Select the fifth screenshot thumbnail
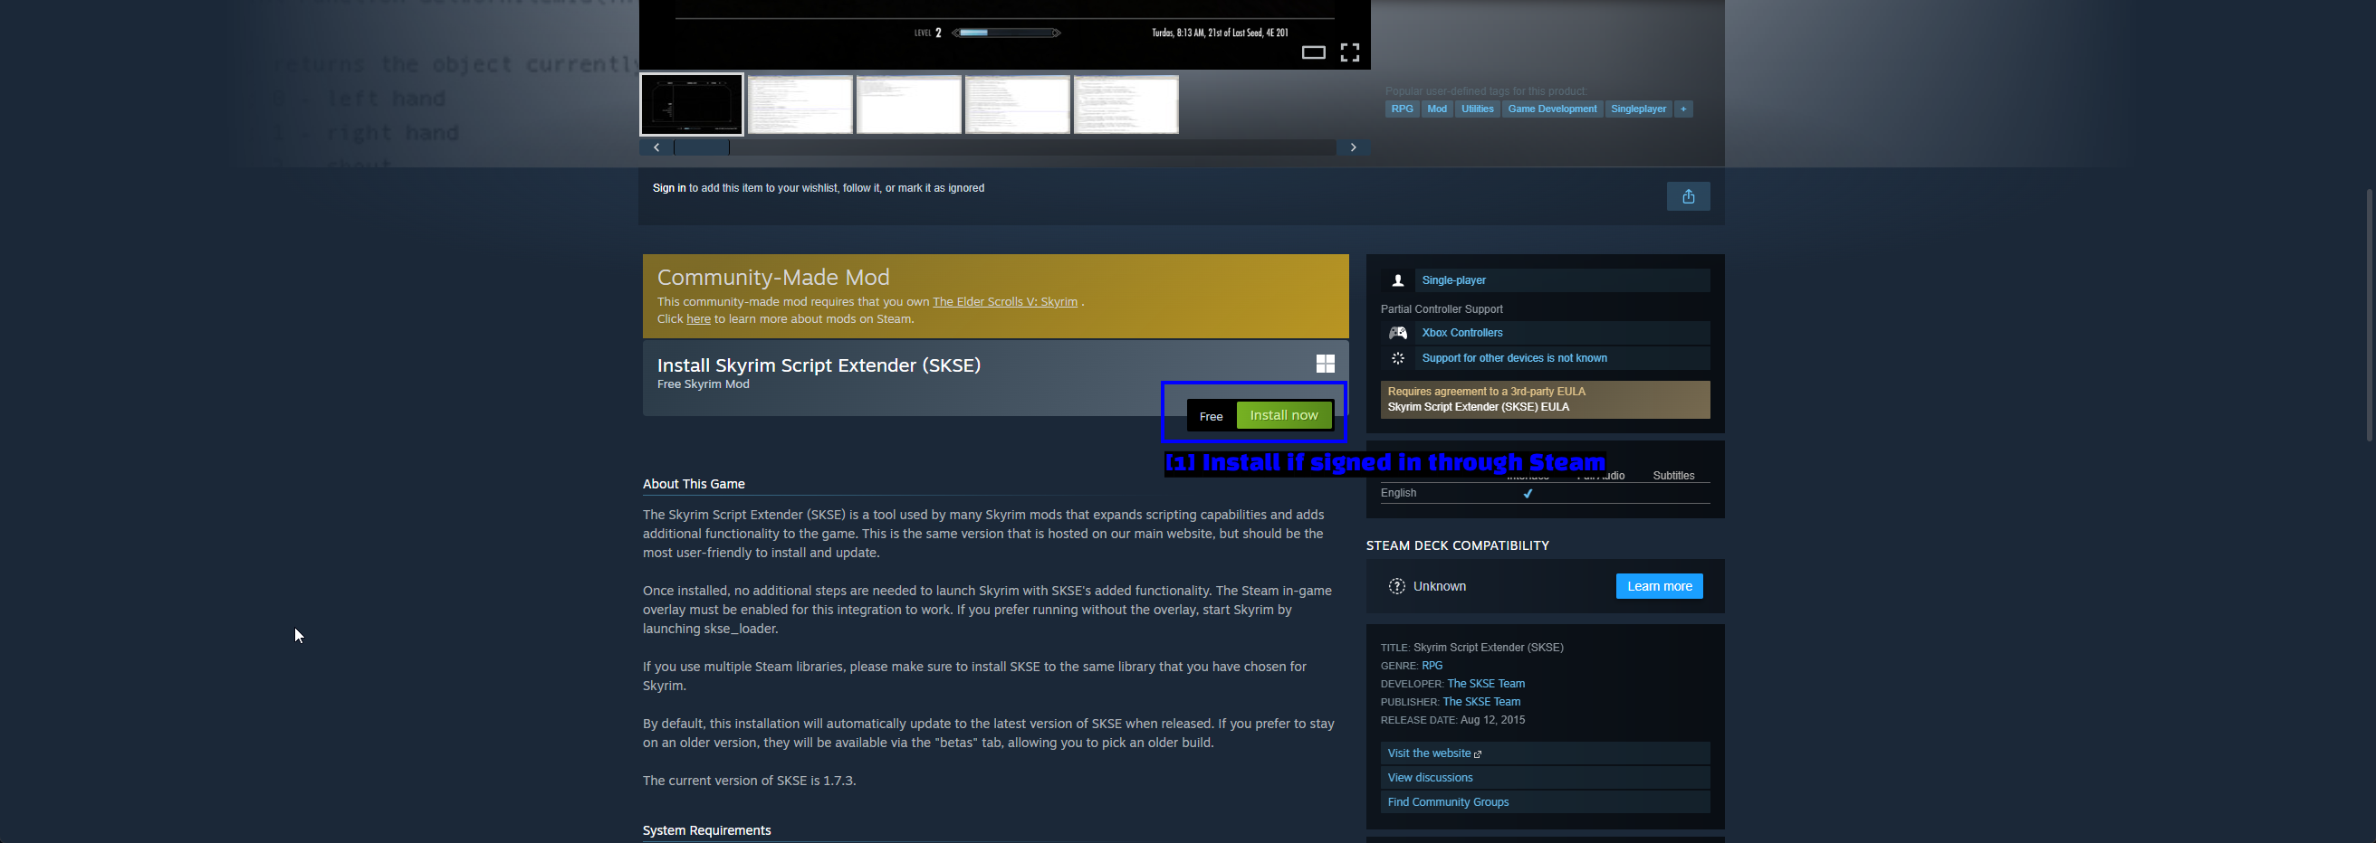This screenshot has height=843, width=2376. pos(1126,104)
